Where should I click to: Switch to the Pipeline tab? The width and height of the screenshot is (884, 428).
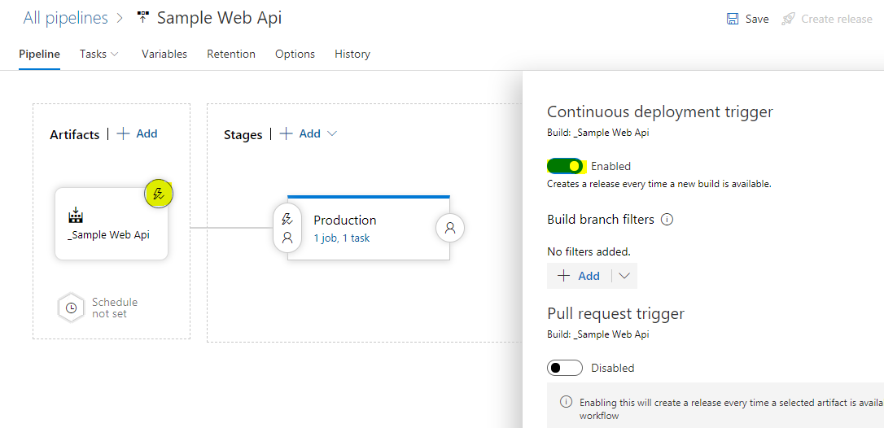coord(39,55)
